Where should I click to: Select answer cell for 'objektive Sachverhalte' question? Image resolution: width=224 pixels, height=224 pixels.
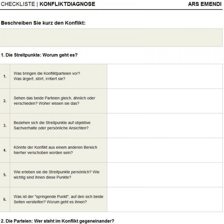click(164, 125)
